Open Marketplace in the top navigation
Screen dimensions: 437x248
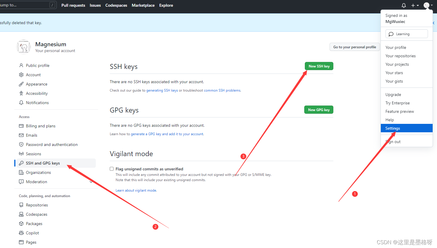[143, 5]
